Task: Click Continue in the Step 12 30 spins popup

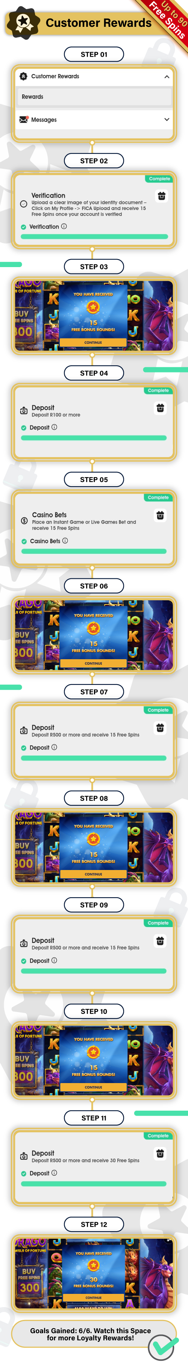Action: [x=94, y=1297]
